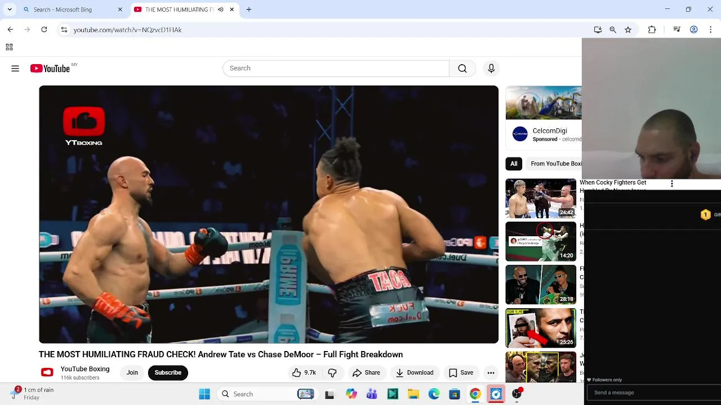
Task: Share the Andrew Tate fight video
Action: [366, 372]
